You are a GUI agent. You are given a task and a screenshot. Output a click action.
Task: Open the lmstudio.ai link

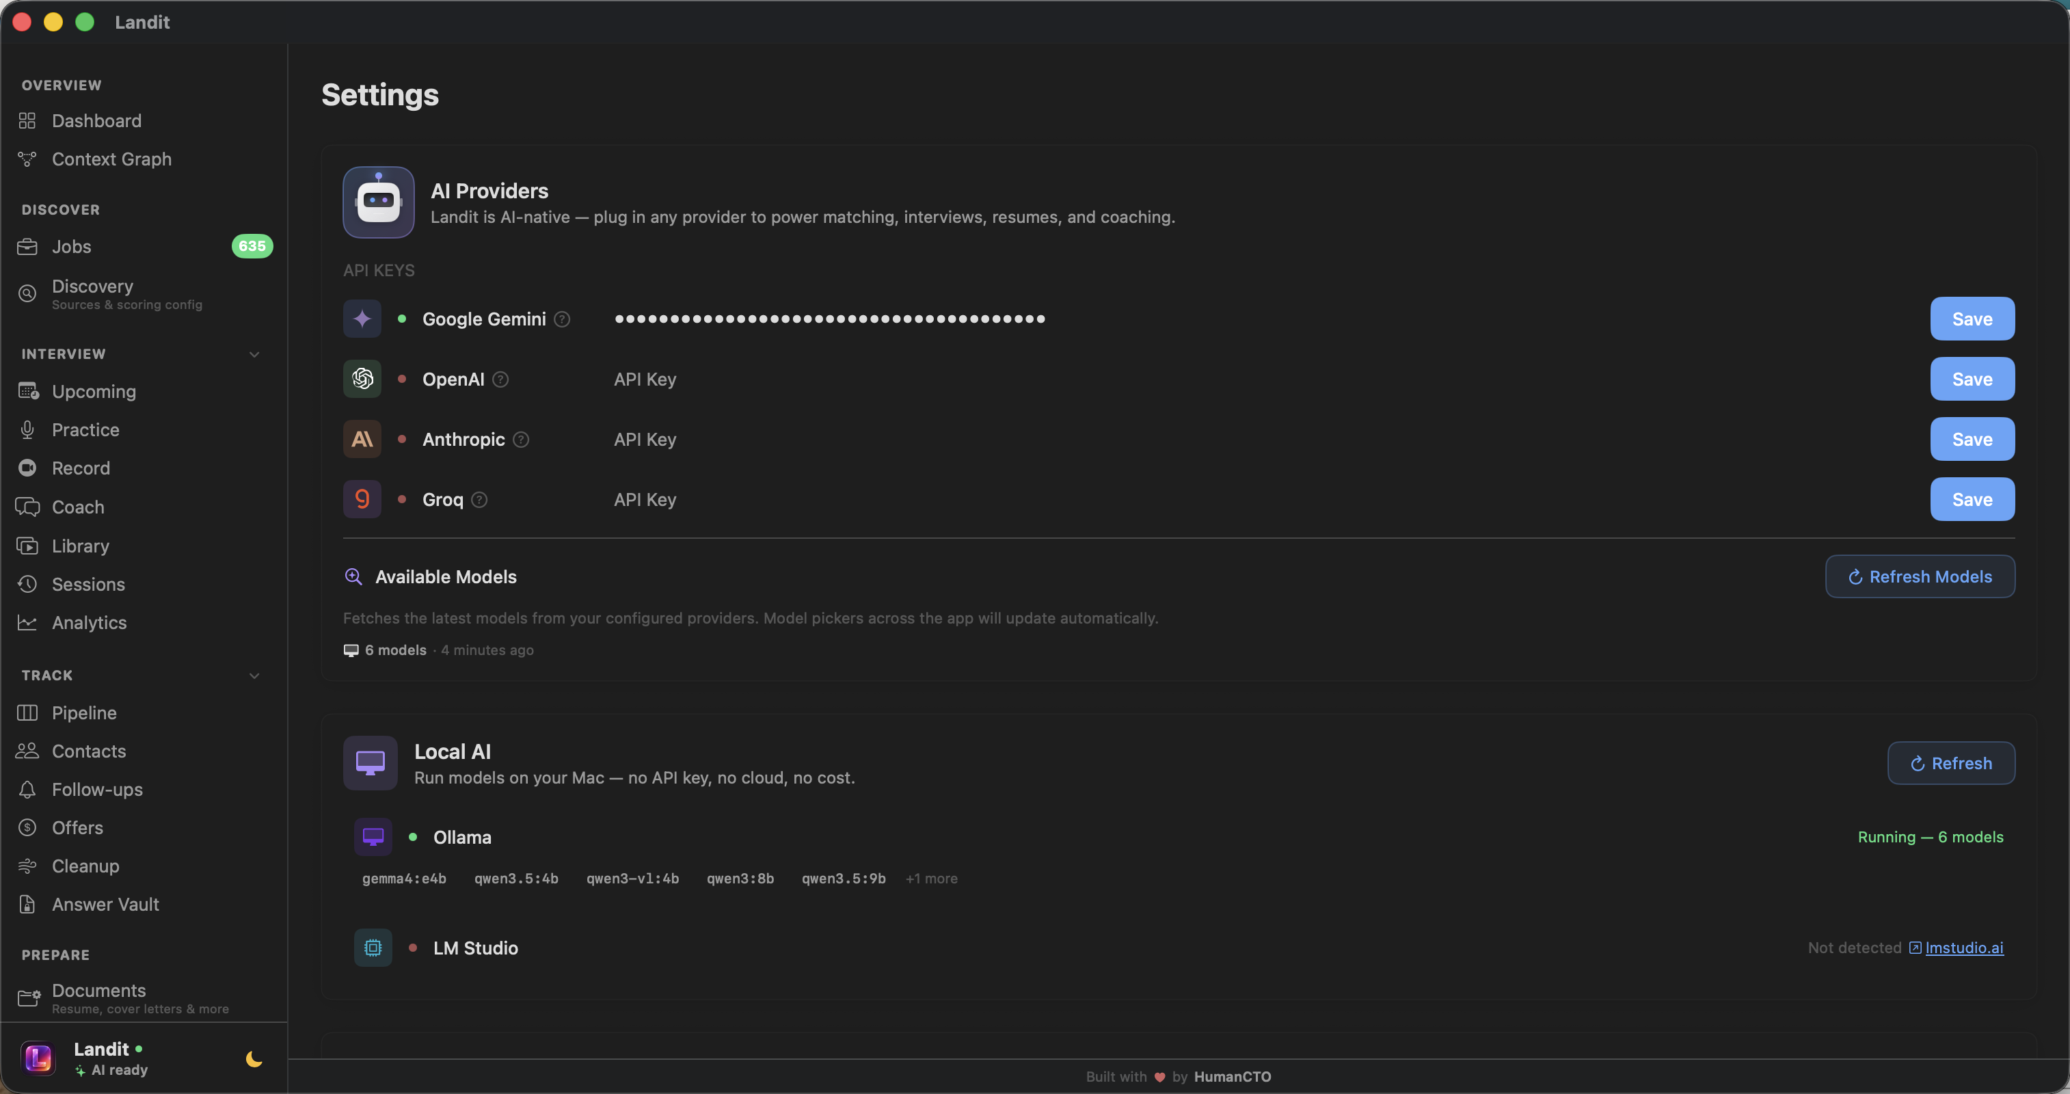click(1964, 948)
